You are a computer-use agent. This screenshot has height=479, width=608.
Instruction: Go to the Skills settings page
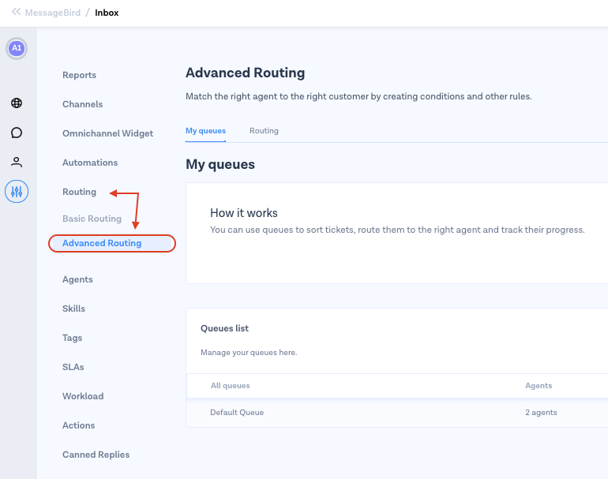(73, 309)
